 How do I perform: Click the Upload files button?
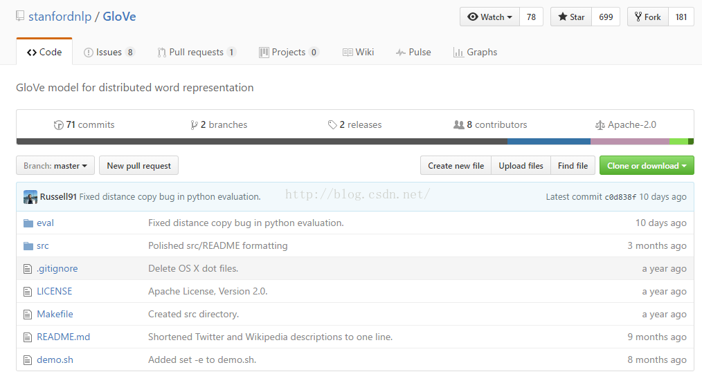521,165
